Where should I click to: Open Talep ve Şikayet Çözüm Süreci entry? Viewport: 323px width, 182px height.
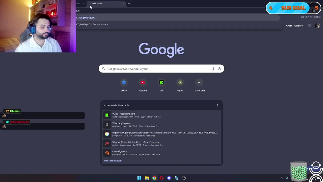pyautogui.click(x=161, y=144)
